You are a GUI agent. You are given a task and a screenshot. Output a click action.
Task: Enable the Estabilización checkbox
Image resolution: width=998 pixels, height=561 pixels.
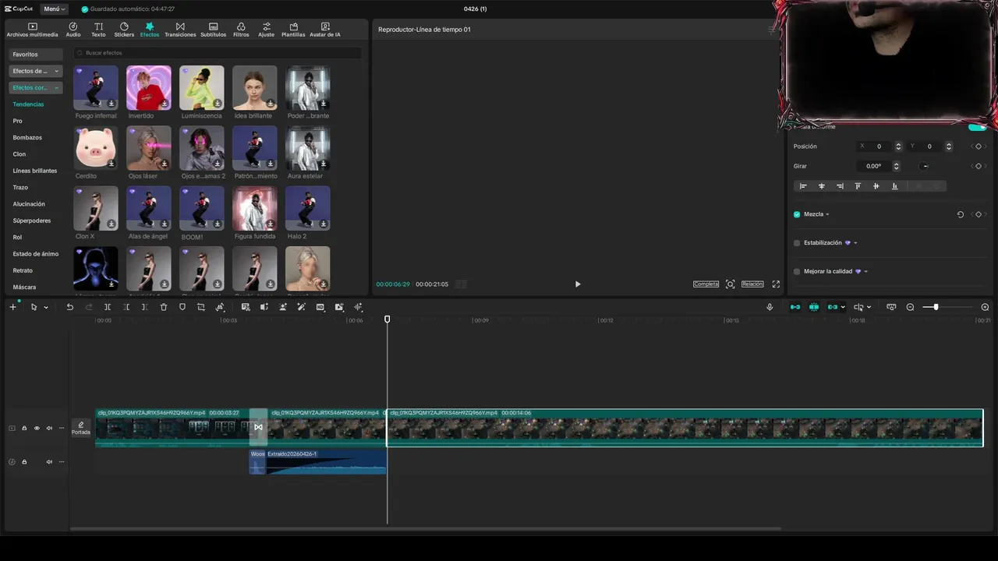(x=797, y=243)
